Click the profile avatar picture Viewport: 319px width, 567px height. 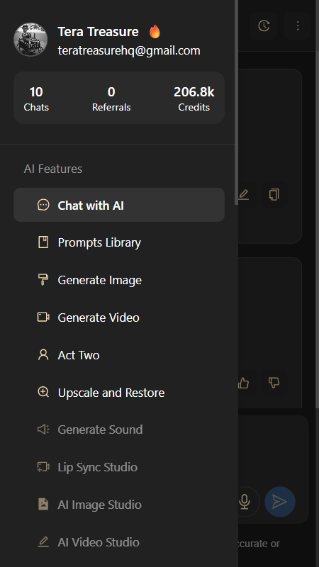coord(30,40)
